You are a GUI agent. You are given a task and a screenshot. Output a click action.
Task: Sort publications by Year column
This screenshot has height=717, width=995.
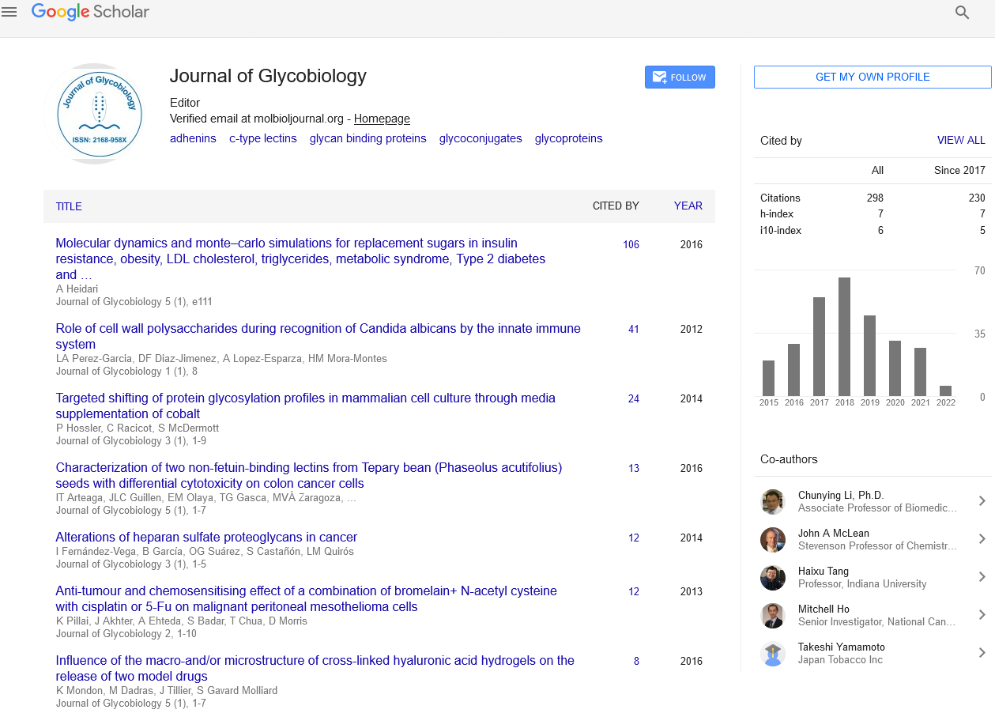point(688,206)
